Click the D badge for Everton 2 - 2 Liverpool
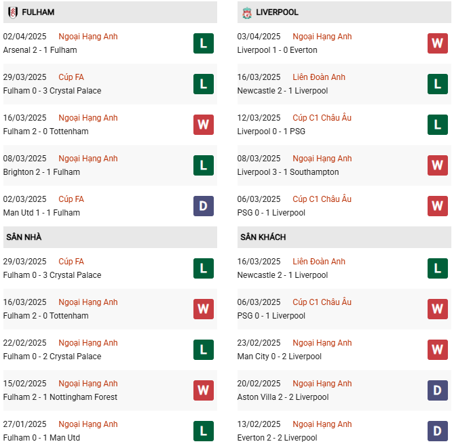This screenshot has width=452, height=446. [438, 431]
